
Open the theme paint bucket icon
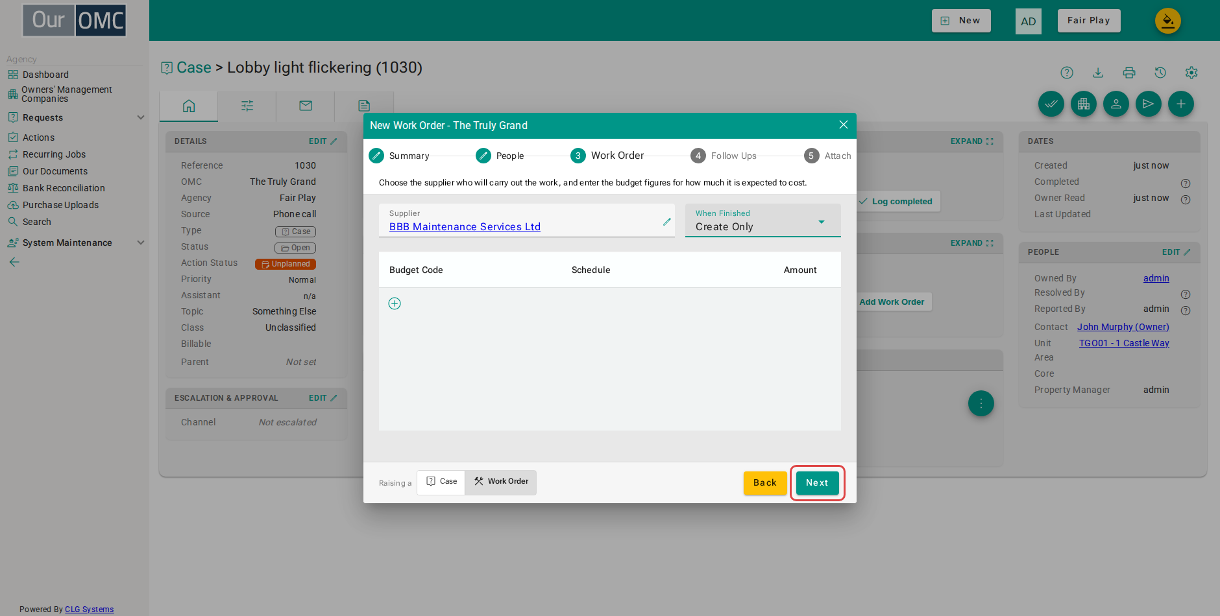point(1168,21)
